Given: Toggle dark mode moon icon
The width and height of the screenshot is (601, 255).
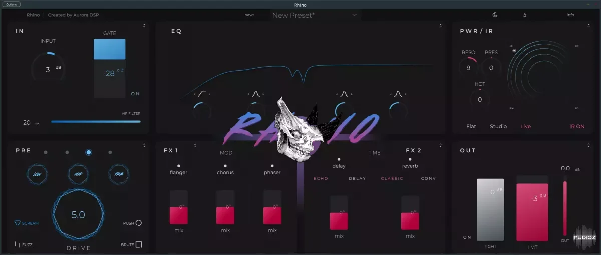Looking at the screenshot, I should coord(495,15).
